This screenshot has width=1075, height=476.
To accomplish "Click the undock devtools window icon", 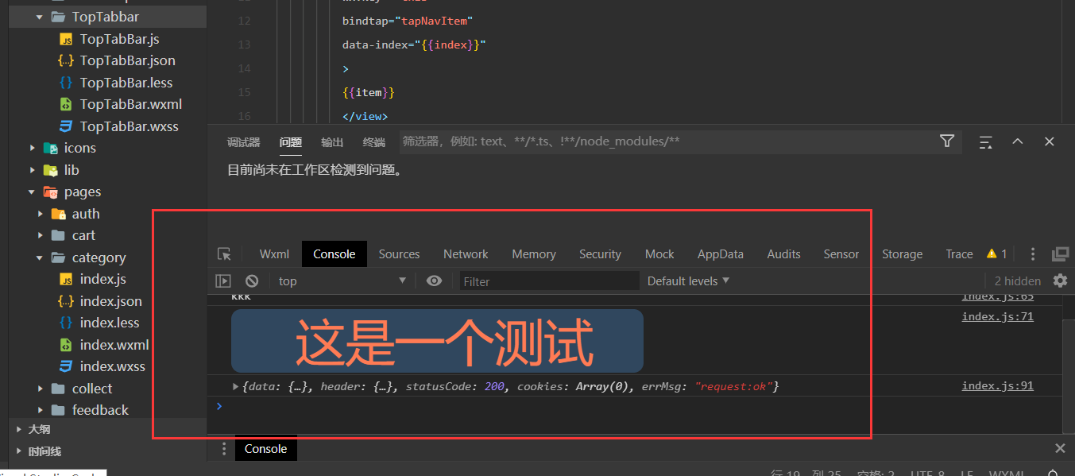I will [x=1060, y=254].
